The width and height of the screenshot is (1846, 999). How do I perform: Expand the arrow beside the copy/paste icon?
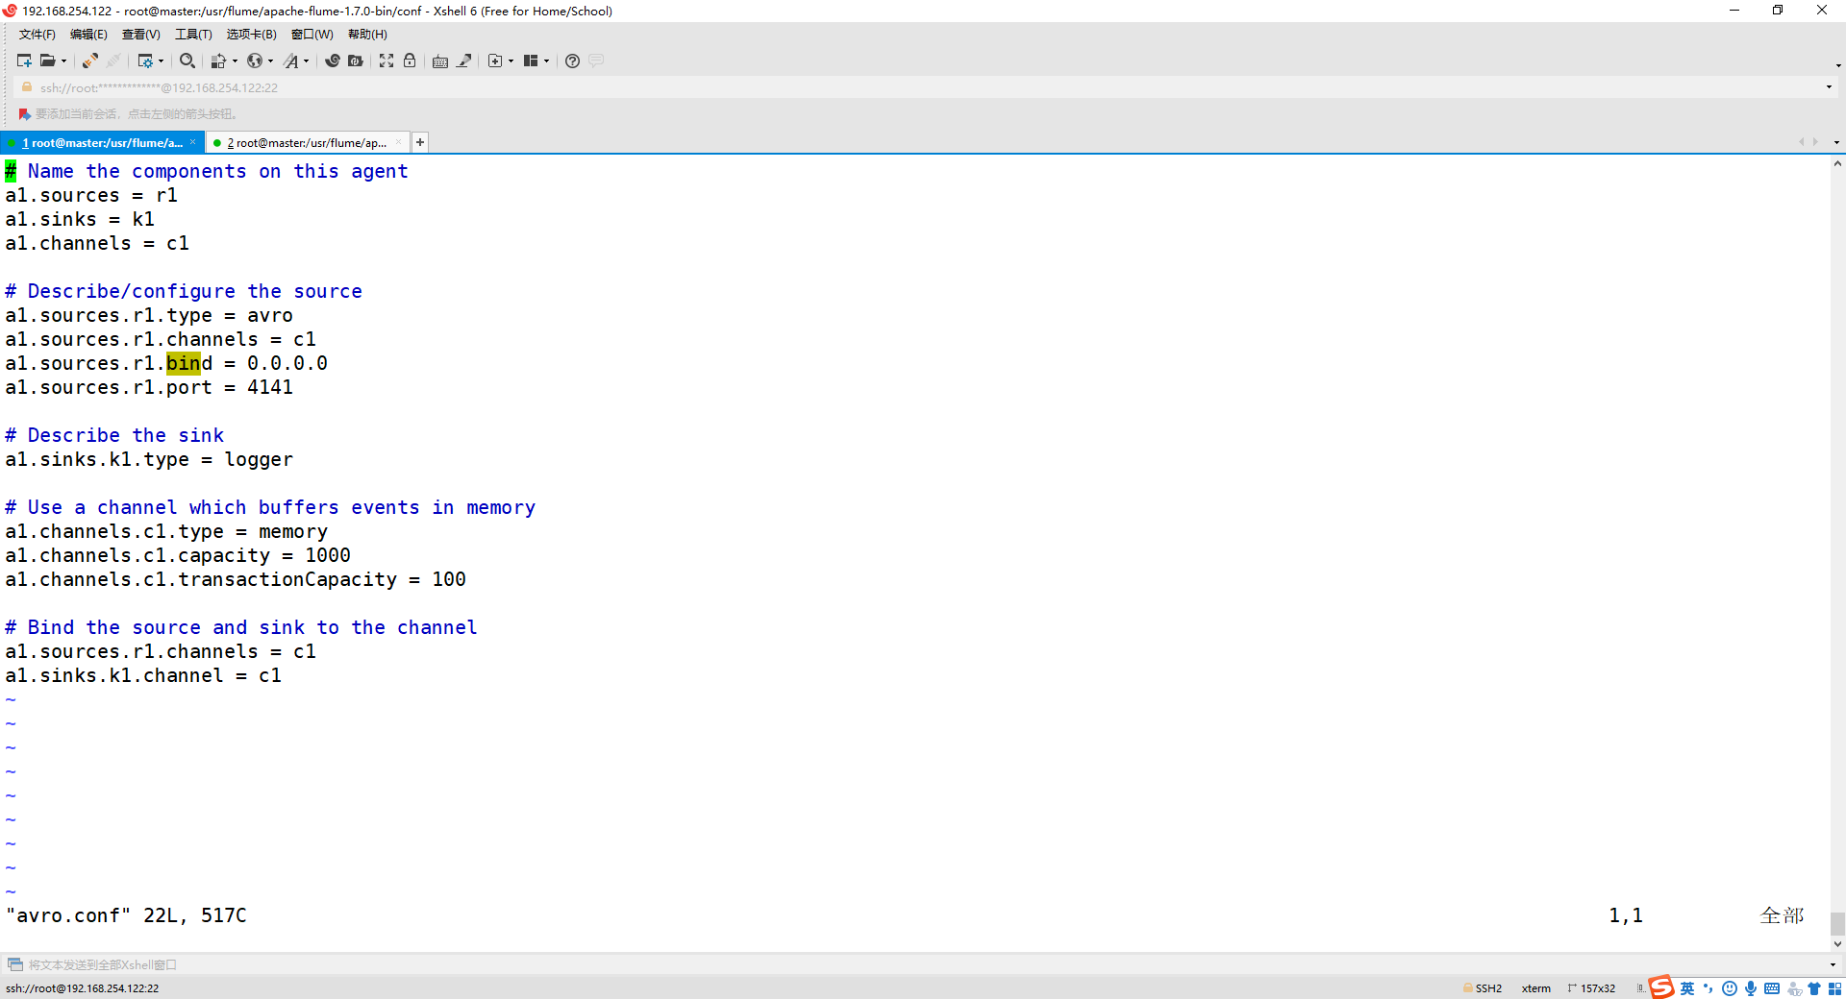tap(235, 61)
